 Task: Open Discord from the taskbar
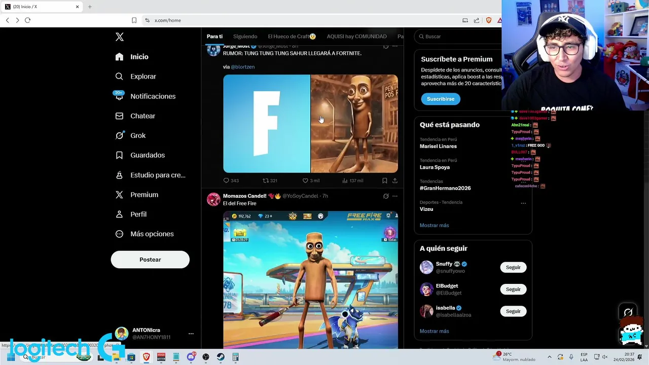[x=191, y=357]
